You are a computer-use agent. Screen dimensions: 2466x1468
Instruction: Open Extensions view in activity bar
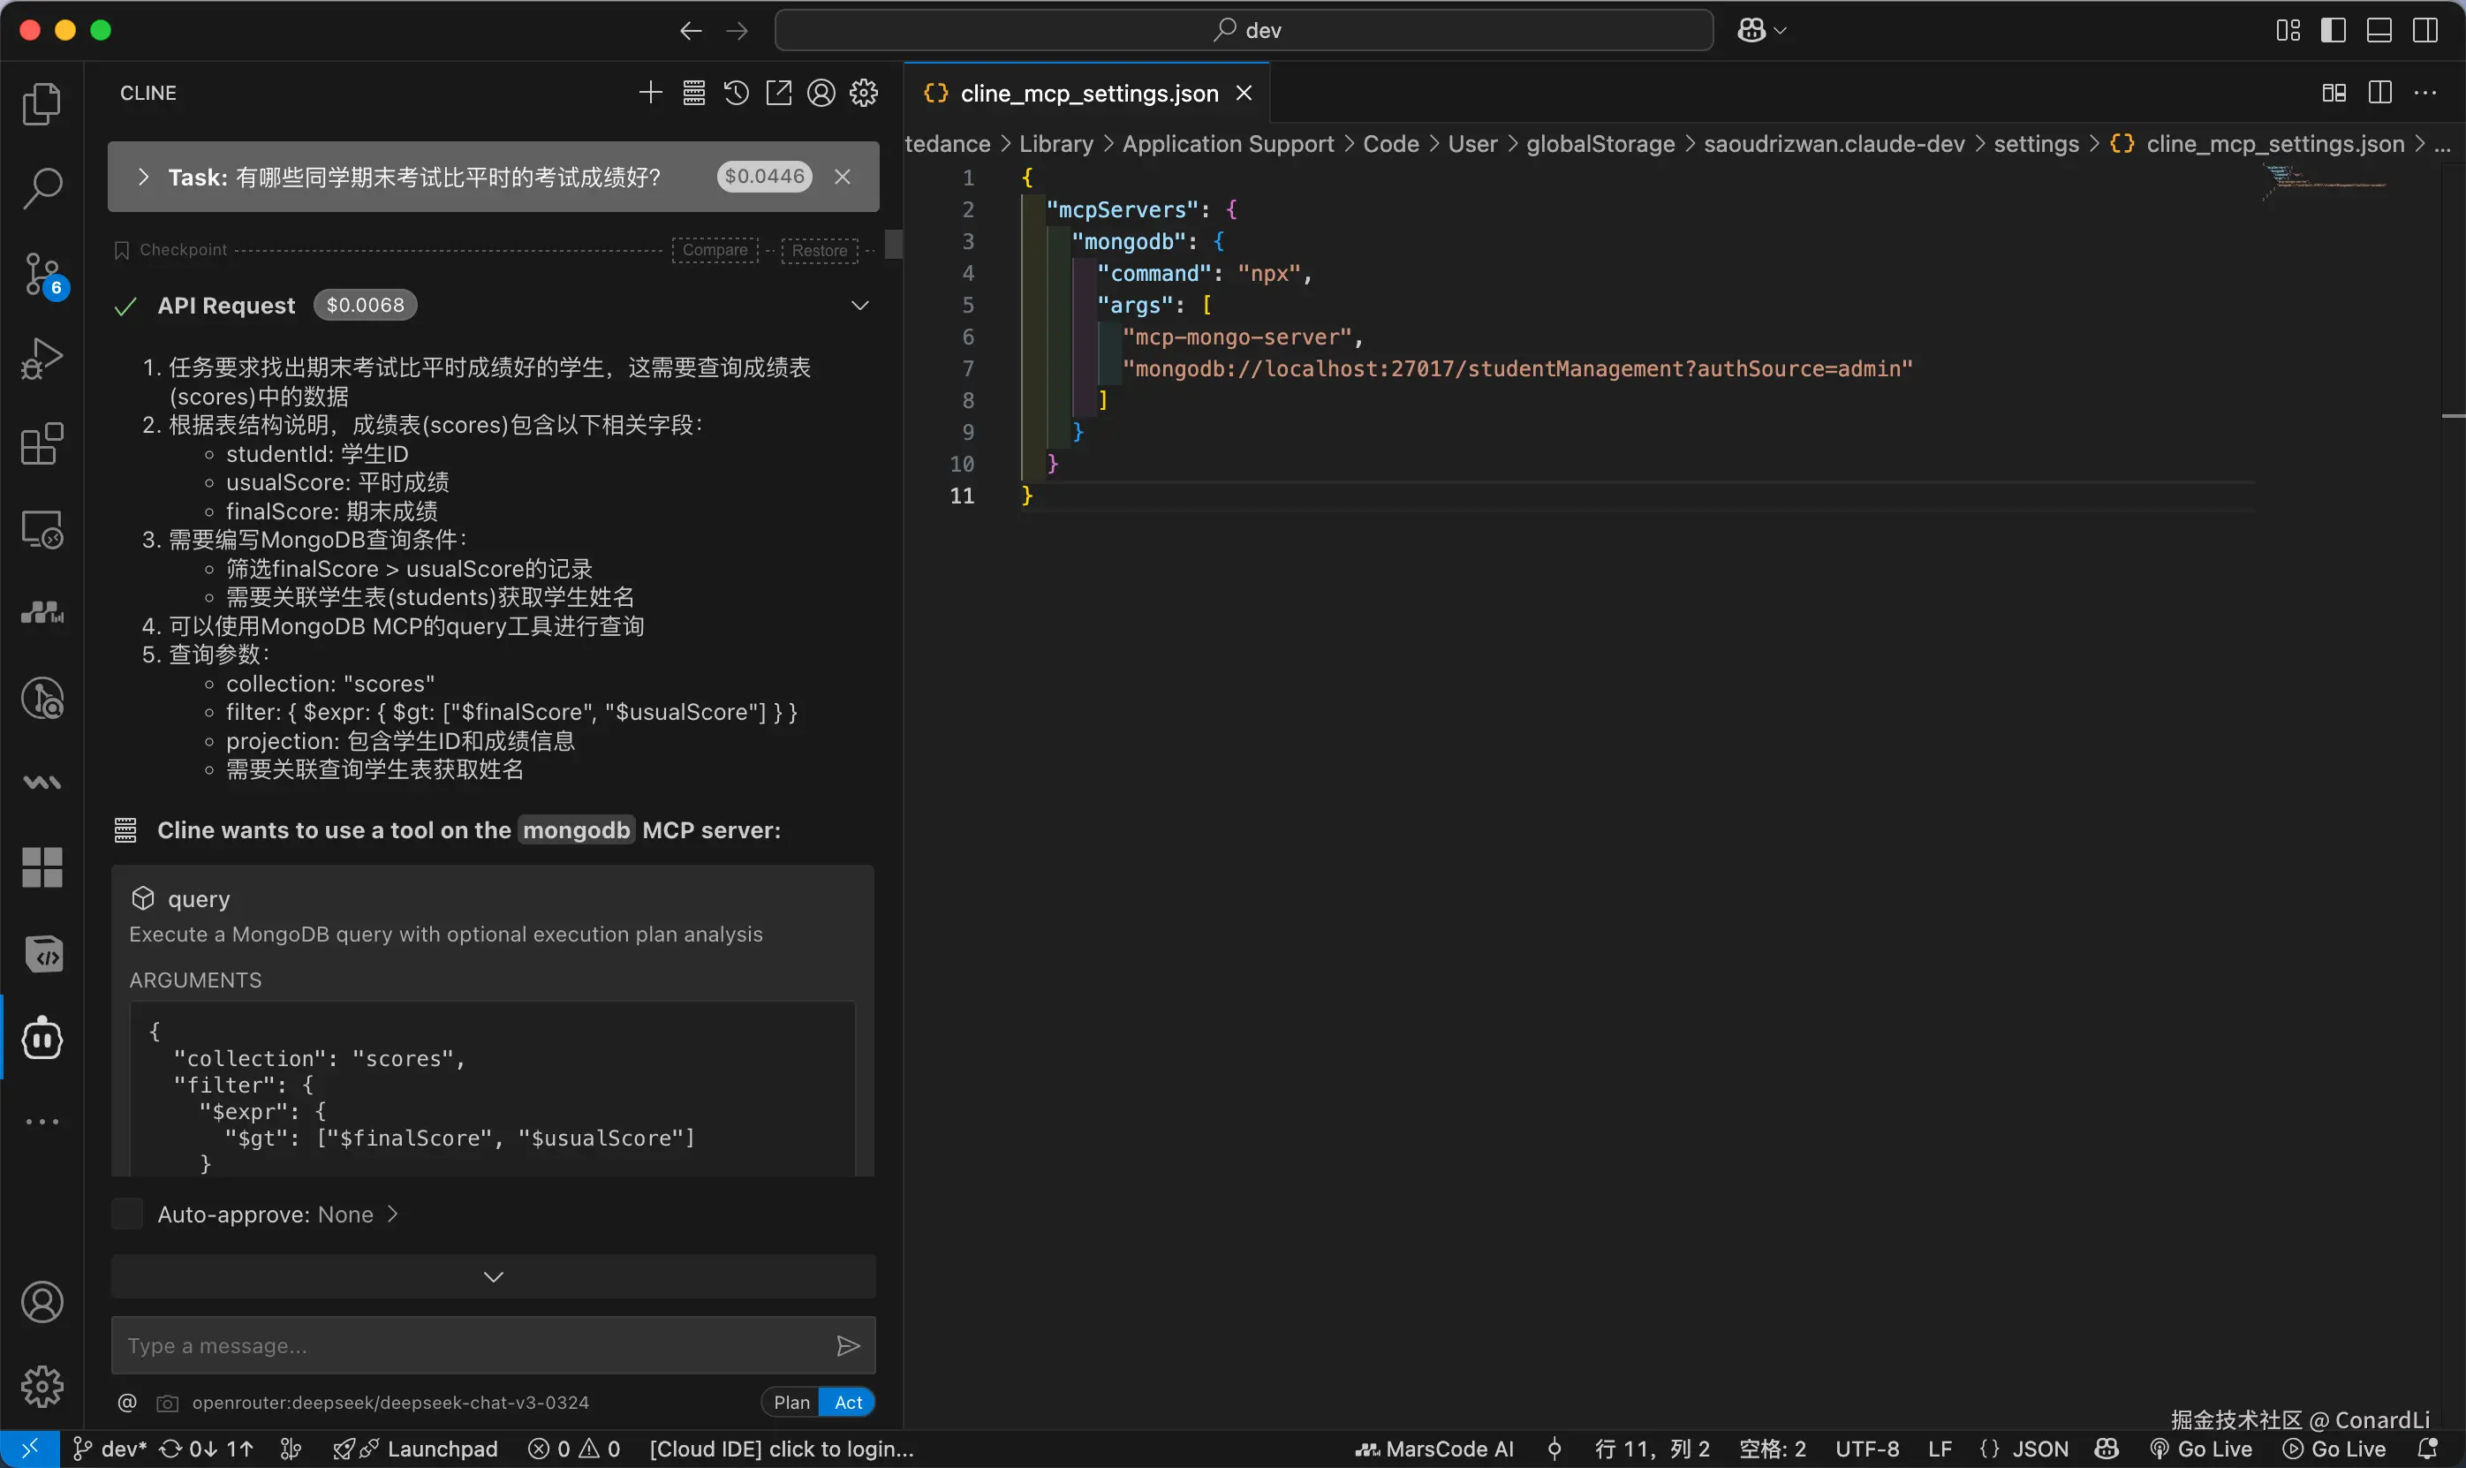[42, 444]
